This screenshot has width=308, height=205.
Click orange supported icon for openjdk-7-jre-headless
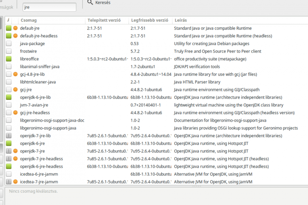pos(15,159)
